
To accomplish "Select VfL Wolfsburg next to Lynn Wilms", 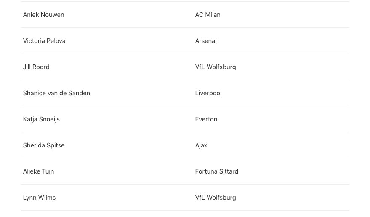I will point(216,198).
